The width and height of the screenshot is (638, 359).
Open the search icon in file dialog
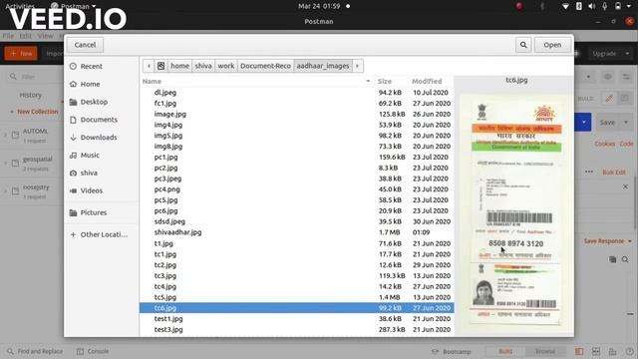tap(523, 45)
